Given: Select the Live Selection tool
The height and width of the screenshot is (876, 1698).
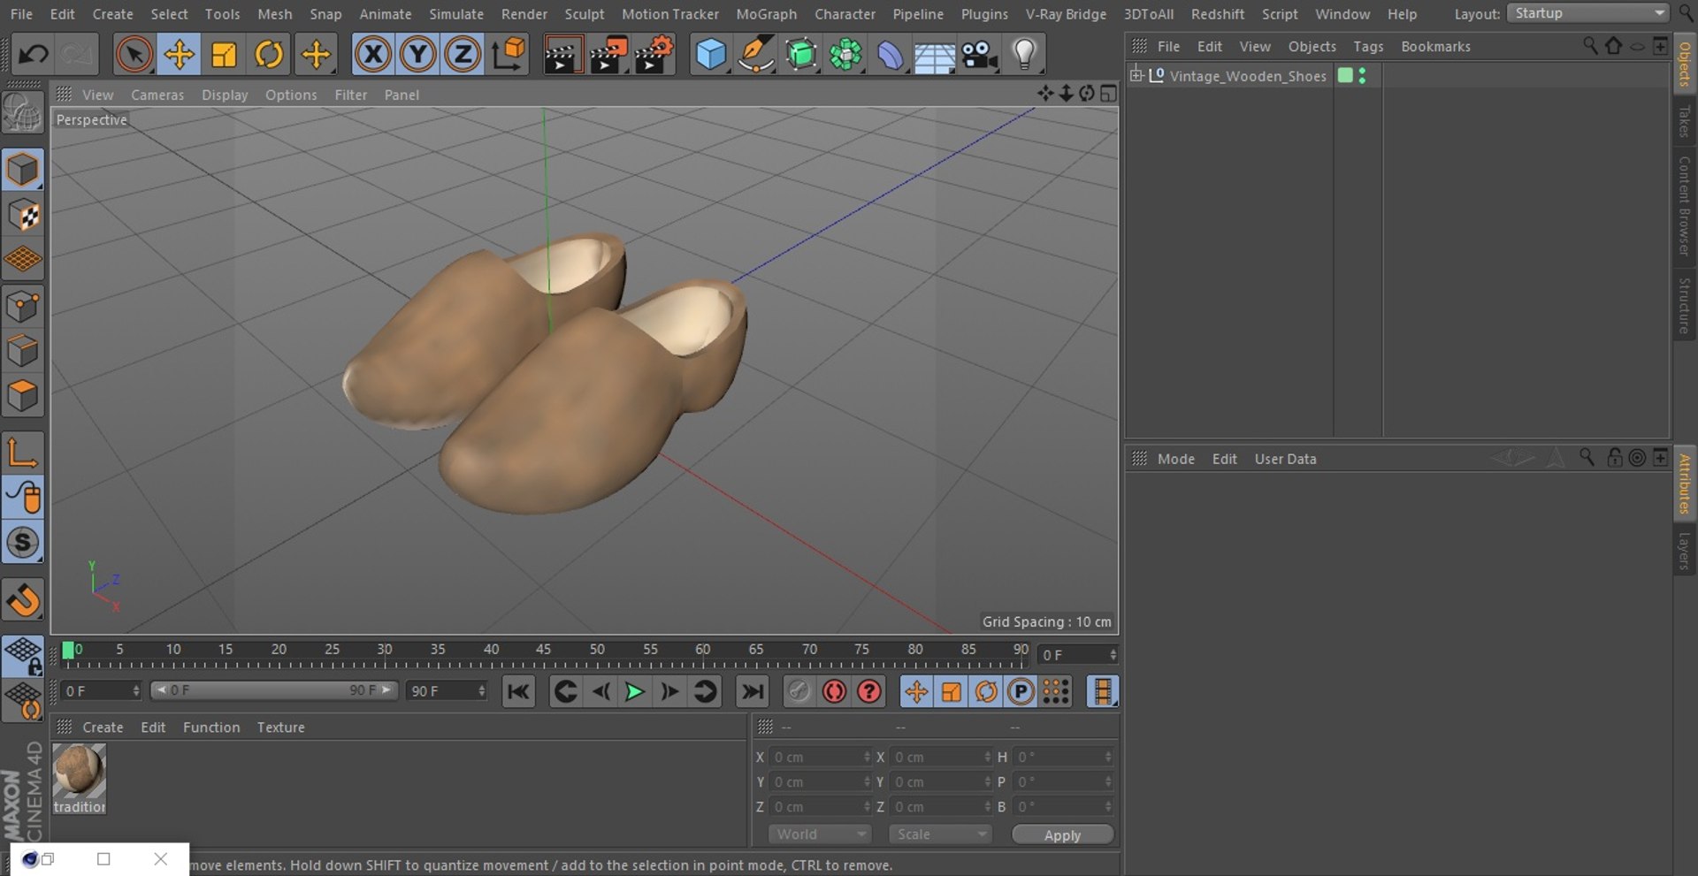Looking at the screenshot, I should [x=134, y=55].
